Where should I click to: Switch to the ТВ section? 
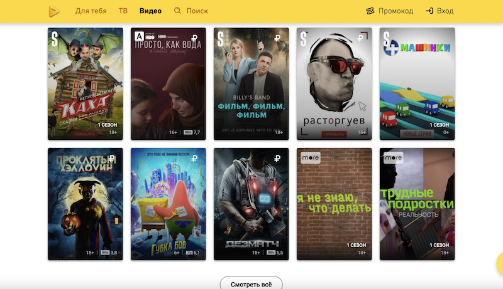point(123,11)
